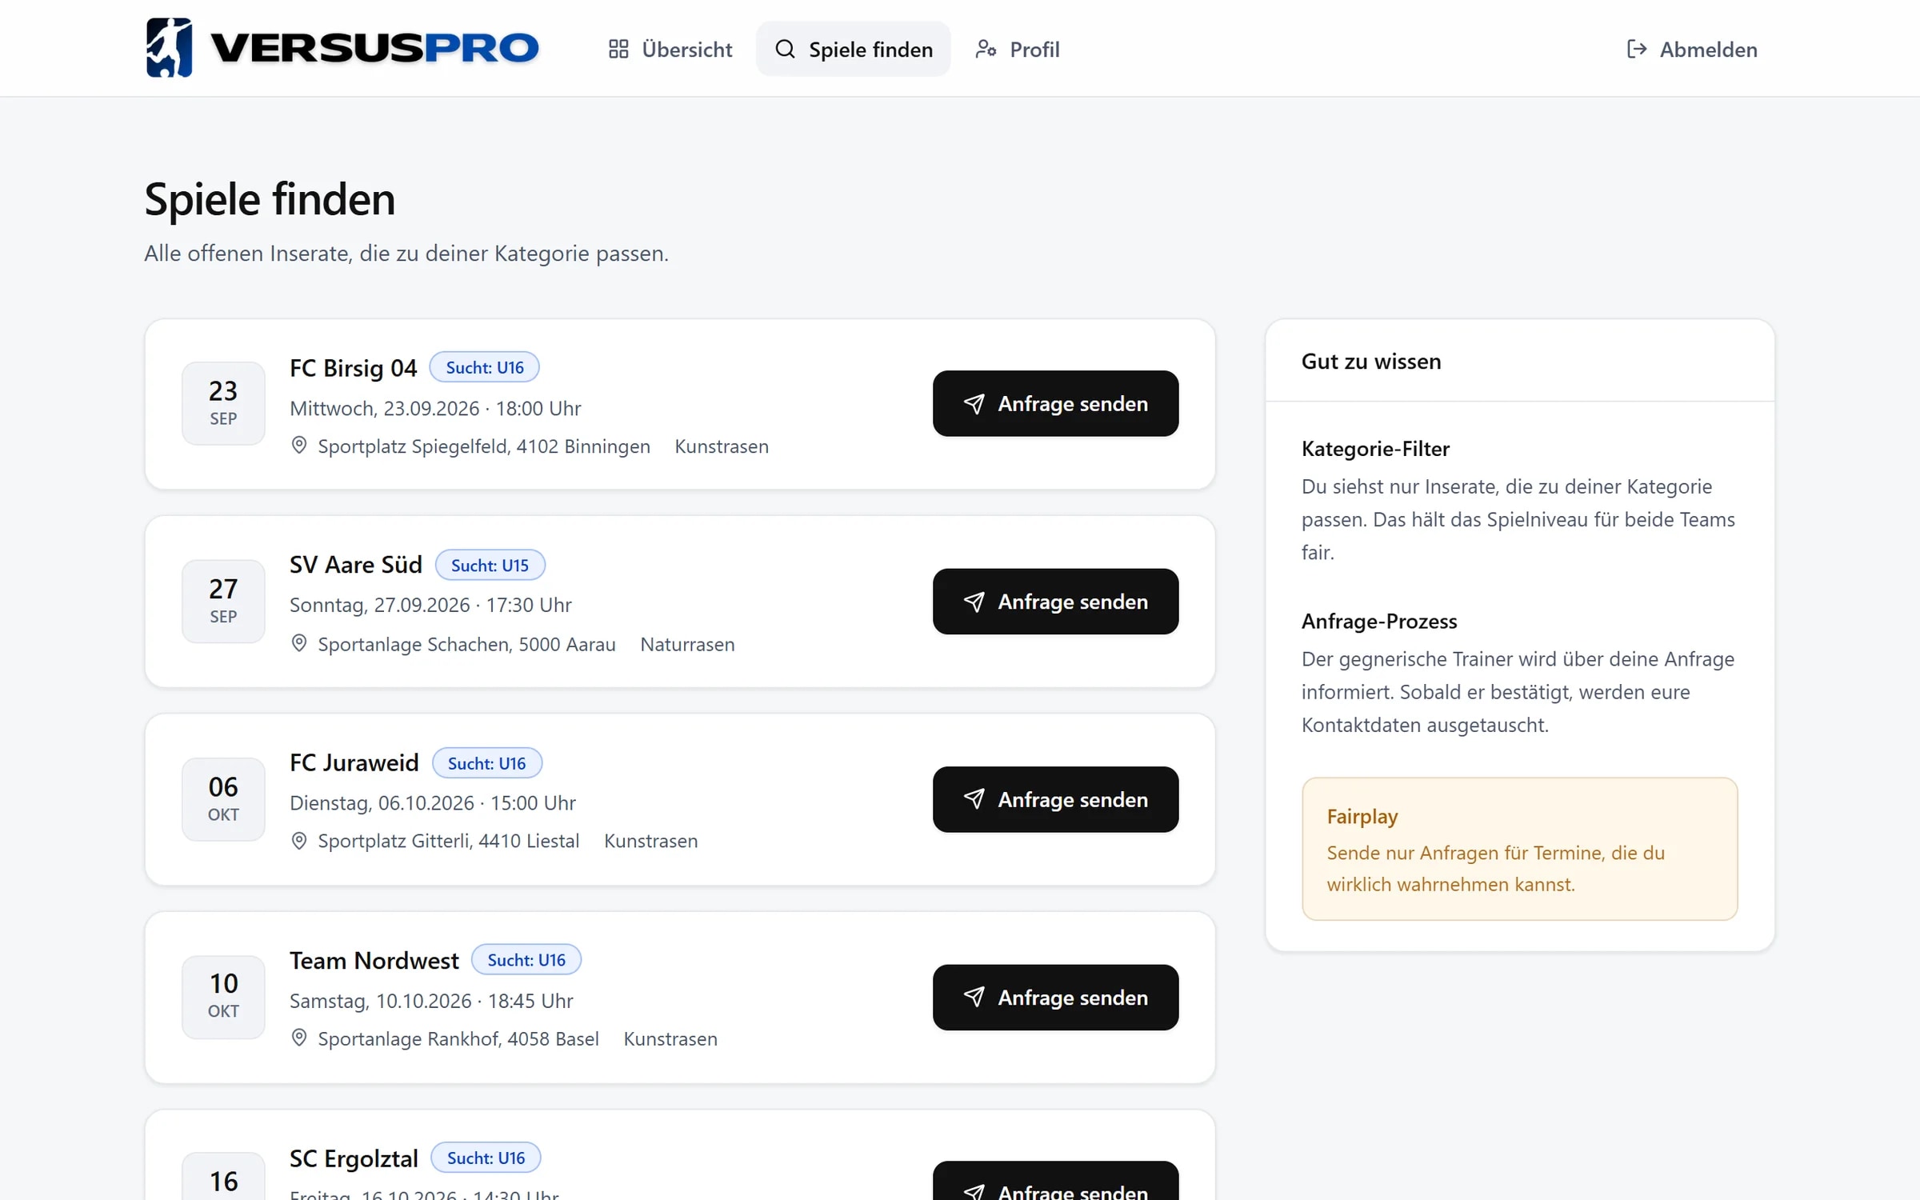Click the Übersicht grid icon
This screenshot has height=1200, width=1920.
click(x=618, y=49)
